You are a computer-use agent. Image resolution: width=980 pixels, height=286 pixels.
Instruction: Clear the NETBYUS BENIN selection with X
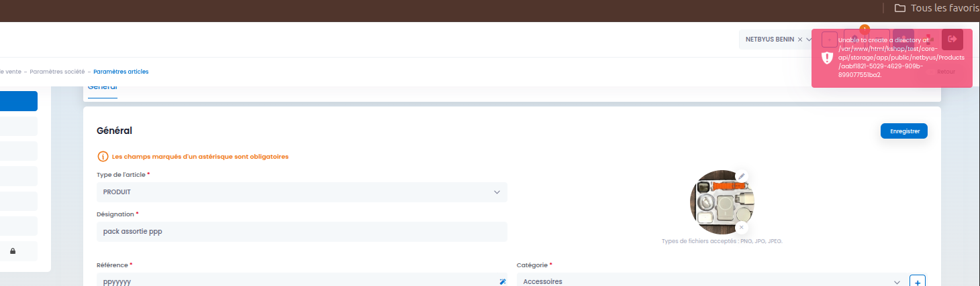pos(800,40)
